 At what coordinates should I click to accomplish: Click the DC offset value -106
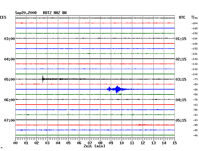coord(194,74)
